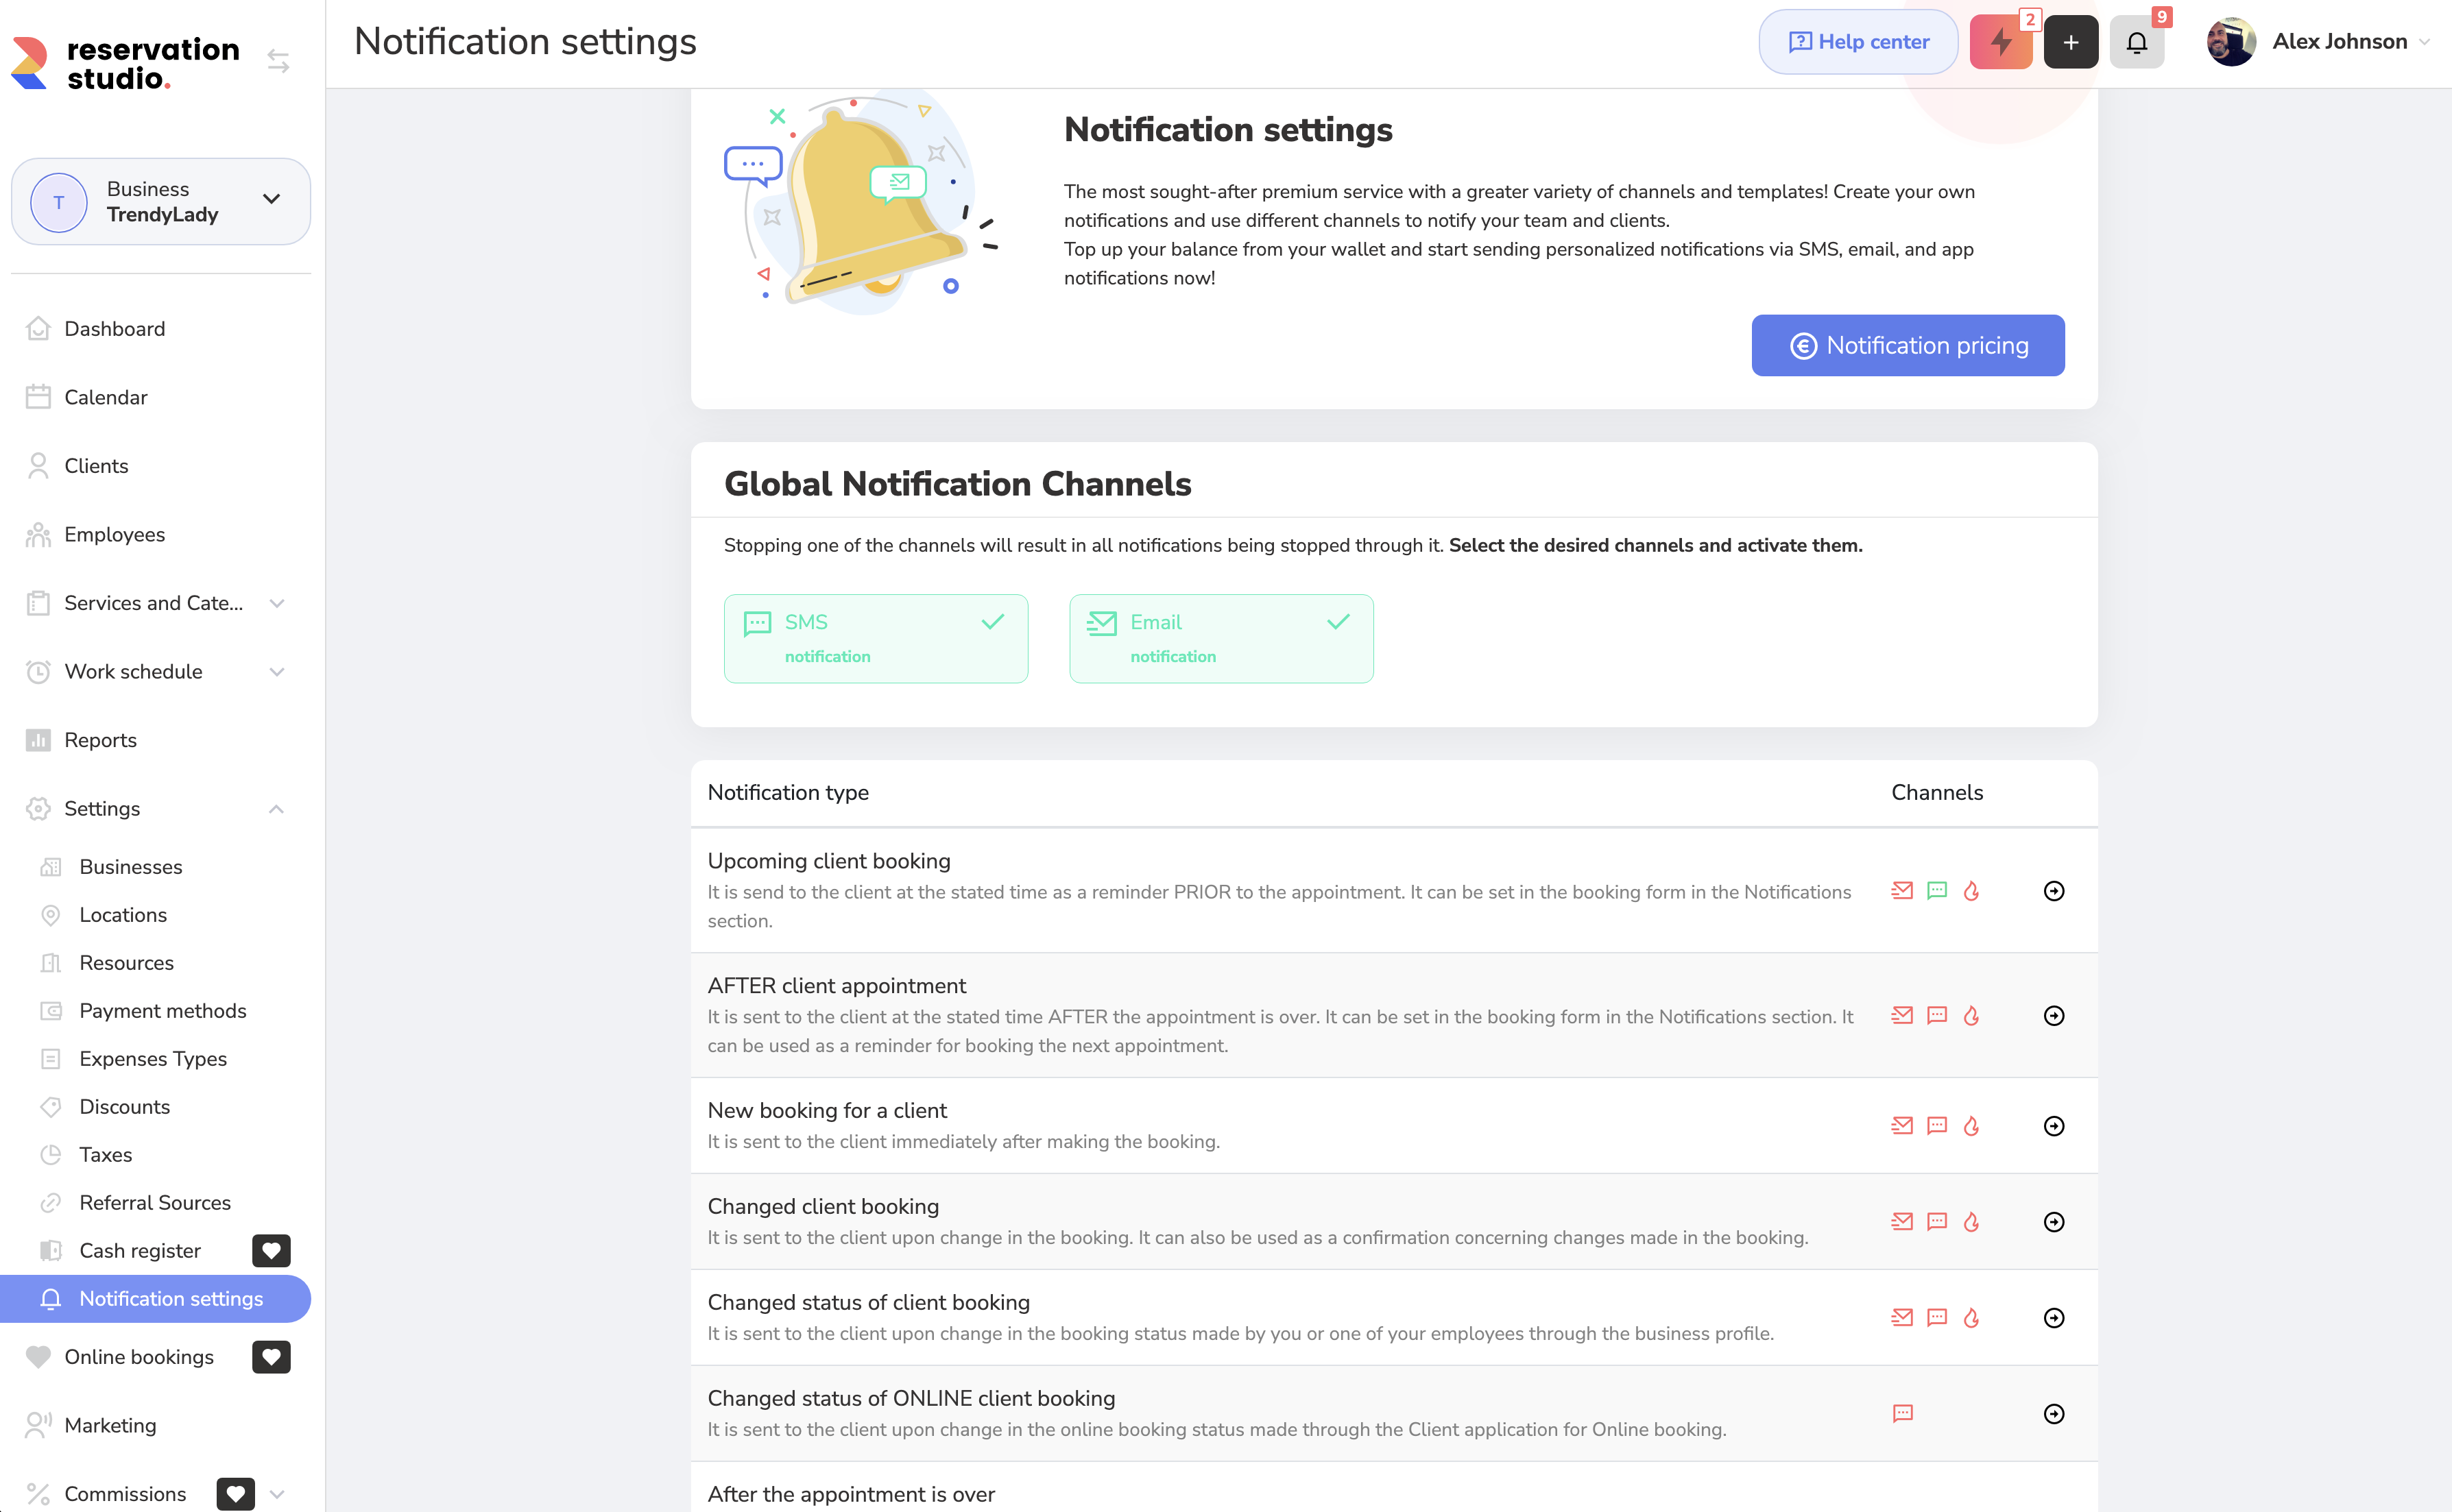Screen dimensions: 2452x1512
Task: Toggle the SMS notification channel
Action: click(876, 638)
